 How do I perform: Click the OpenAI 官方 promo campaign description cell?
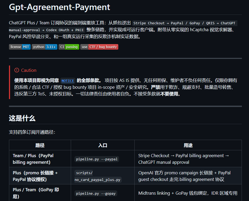point(188,176)
